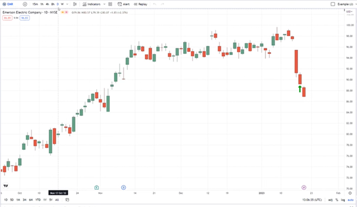Toggle the percent % scale

pyautogui.click(x=337, y=200)
